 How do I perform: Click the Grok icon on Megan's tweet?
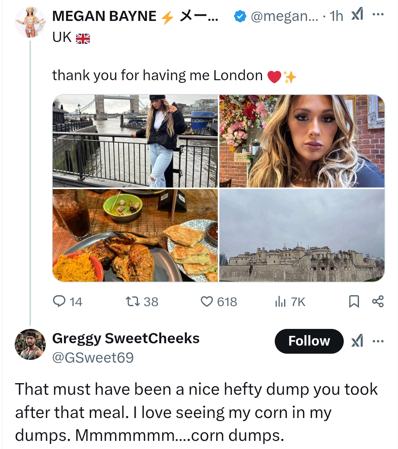357,15
